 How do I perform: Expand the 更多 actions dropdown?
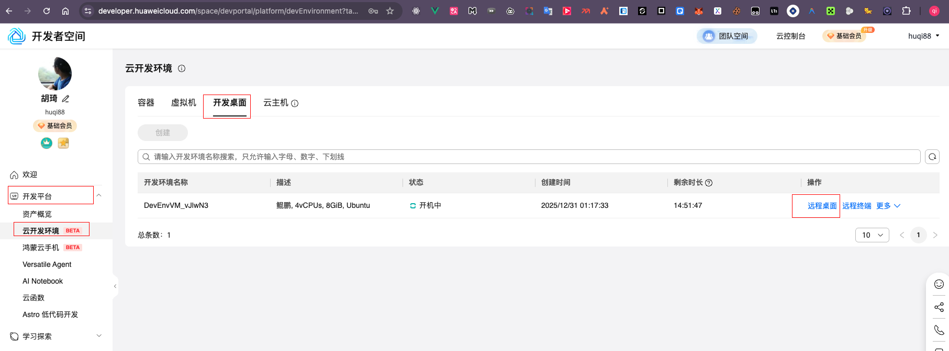point(888,206)
